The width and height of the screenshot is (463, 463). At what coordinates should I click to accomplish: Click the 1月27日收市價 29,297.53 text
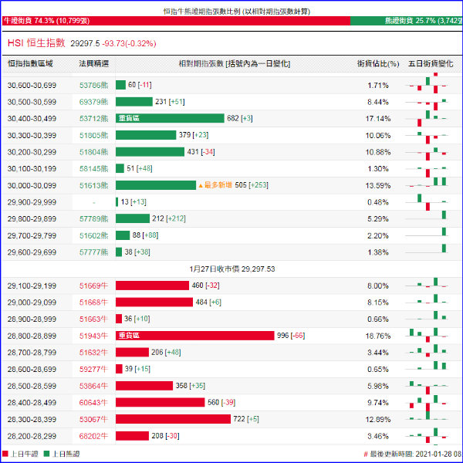pos(232,269)
